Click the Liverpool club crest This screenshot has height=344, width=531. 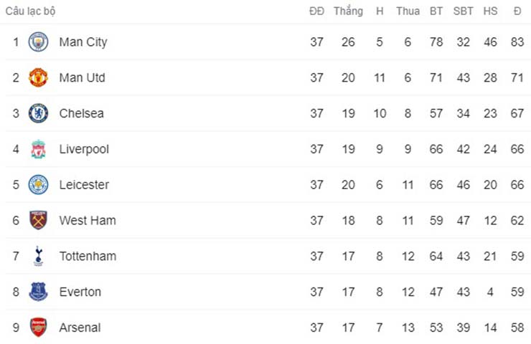[38, 149]
